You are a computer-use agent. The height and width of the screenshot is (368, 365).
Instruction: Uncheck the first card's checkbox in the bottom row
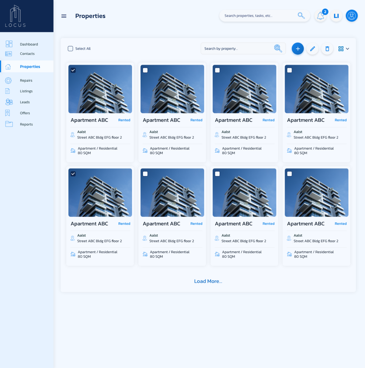point(73,174)
